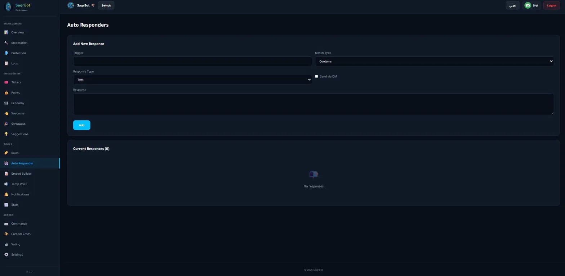Click the 'Send via DM' label text
The height and width of the screenshot is (276, 565).
pos(328,77)
